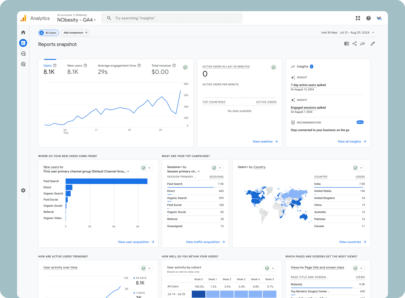This screenshot has width=405, height=298.
Task: Open the date range dropdown Jul 31 - Aug 29
Action: (357, 33)
